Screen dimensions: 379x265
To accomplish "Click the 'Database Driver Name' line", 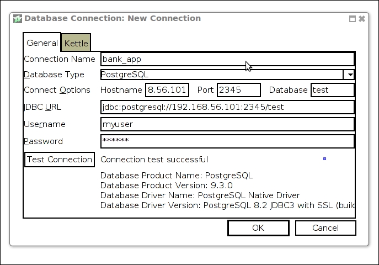I will pos(200,195).
